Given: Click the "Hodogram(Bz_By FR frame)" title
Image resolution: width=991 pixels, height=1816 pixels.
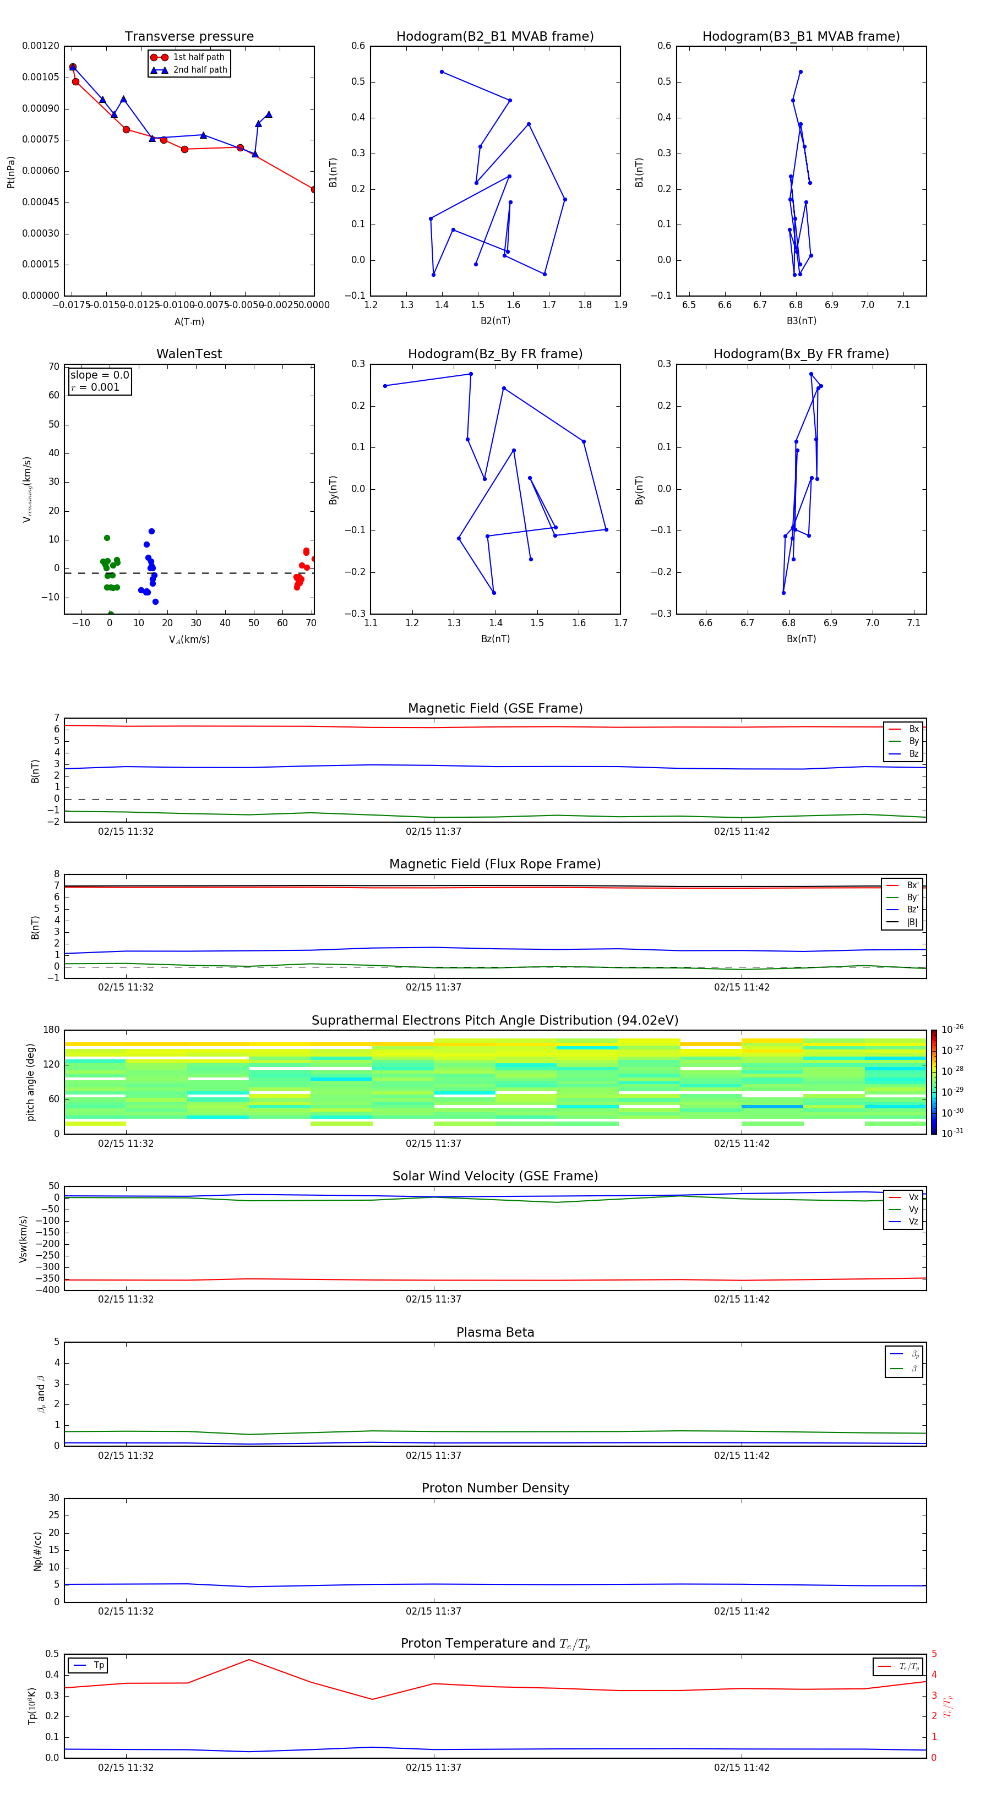Looking at the screenshot, I should [495, 354].
